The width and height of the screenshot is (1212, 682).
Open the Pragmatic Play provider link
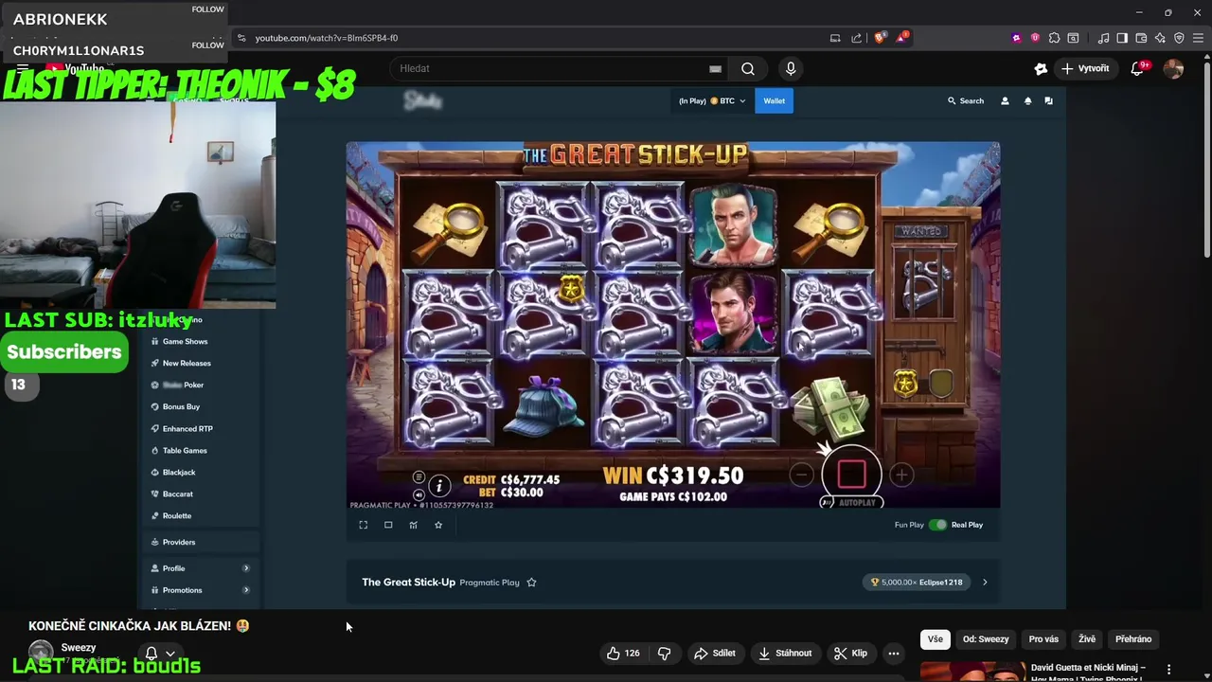pyautogui.click(x=490, y=583)
